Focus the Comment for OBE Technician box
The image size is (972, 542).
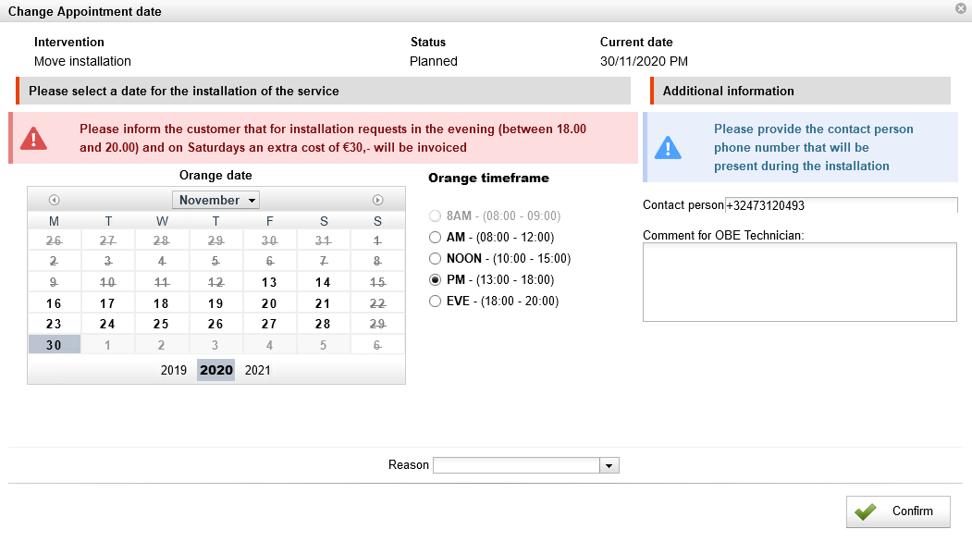(x=799, y=282)
